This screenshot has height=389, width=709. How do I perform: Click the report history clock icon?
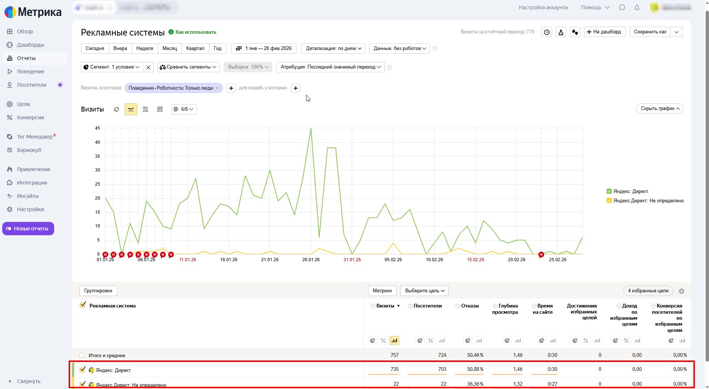[547, 32]
